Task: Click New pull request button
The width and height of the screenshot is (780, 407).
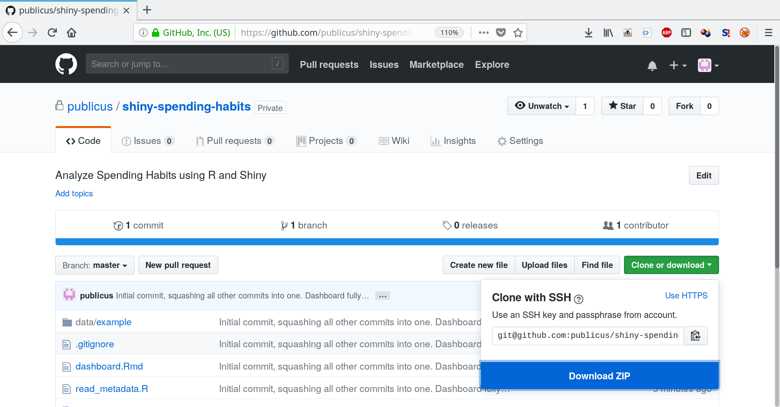Action: click(178, 265)
